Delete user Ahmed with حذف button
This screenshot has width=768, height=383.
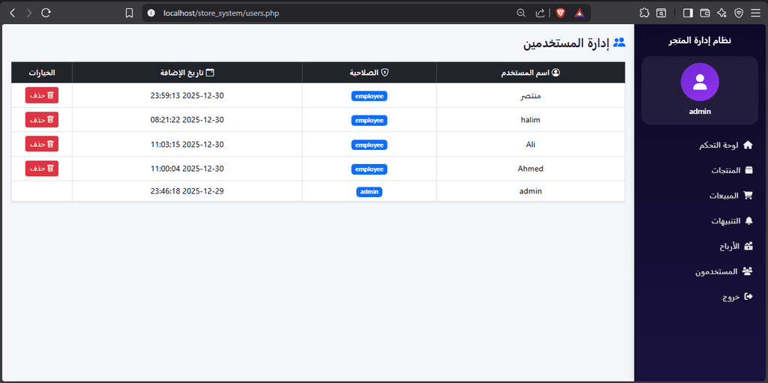(42, 169)
